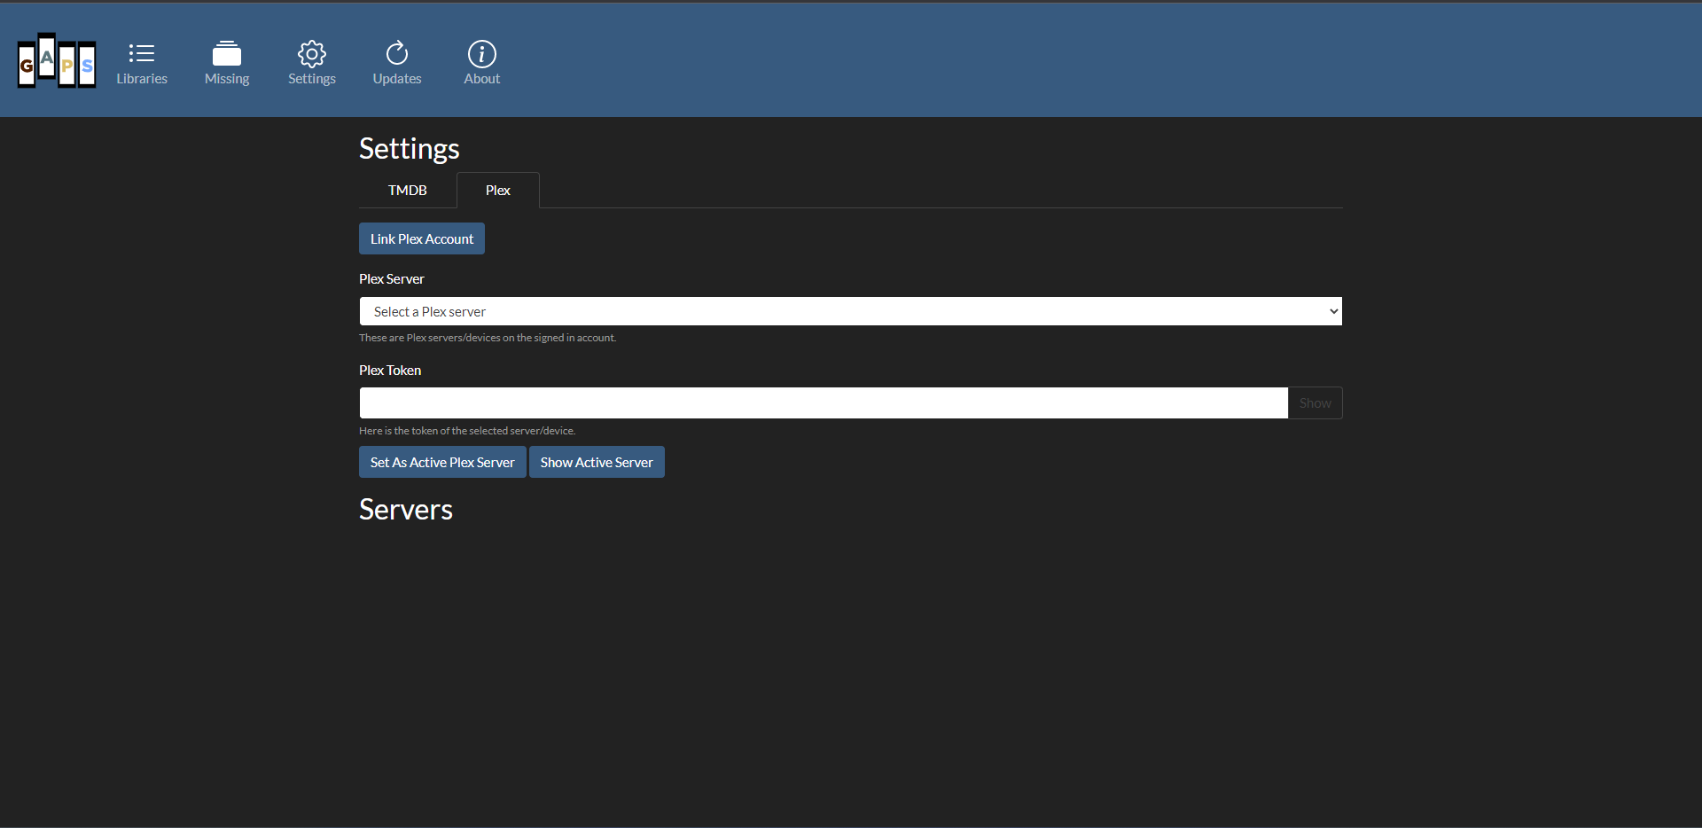Open the Libraries section from navbar
Screen dimensions: 1702x828
pos(141,62)
